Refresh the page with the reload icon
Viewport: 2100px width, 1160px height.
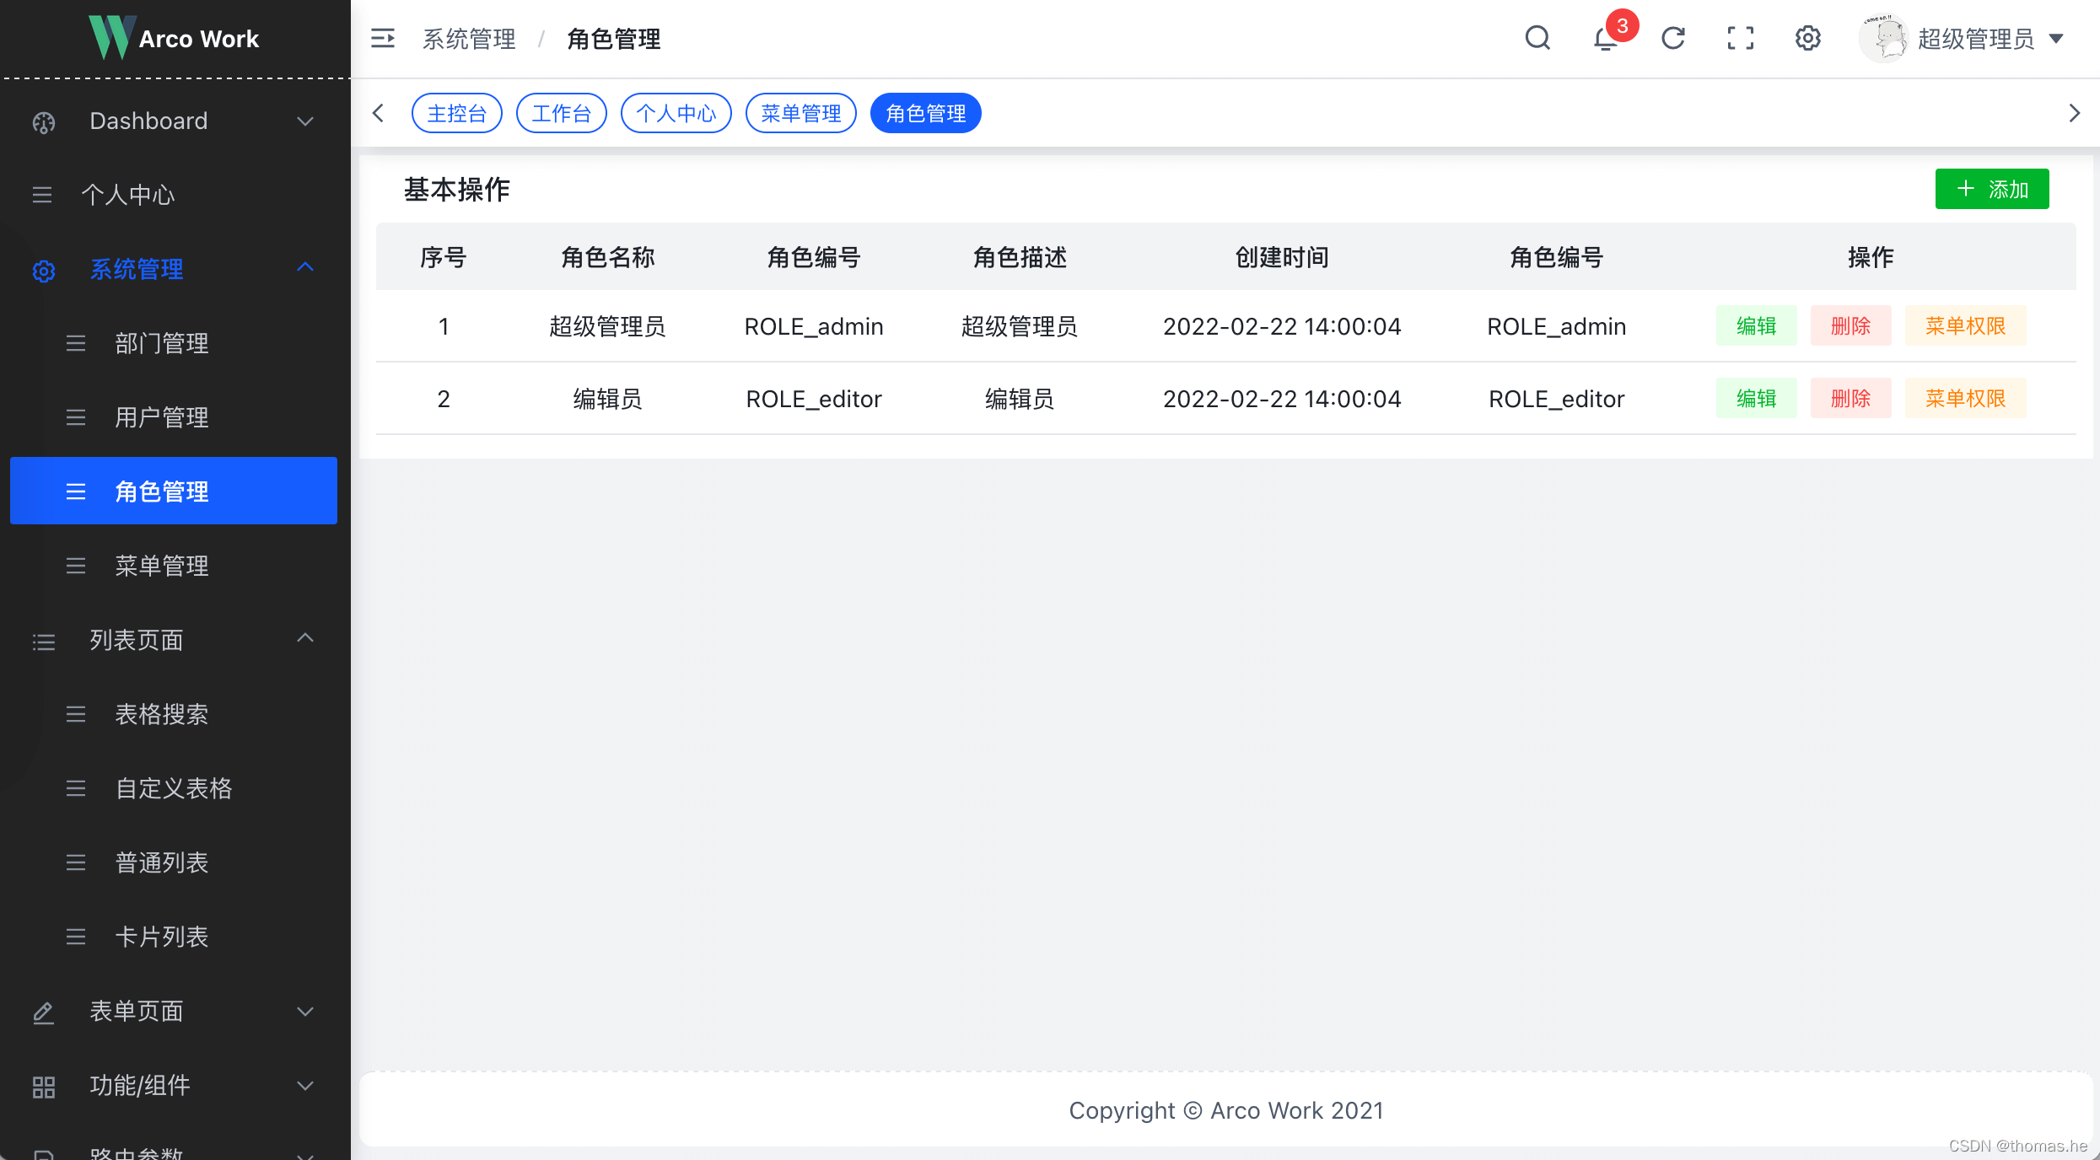[1672, 38]
